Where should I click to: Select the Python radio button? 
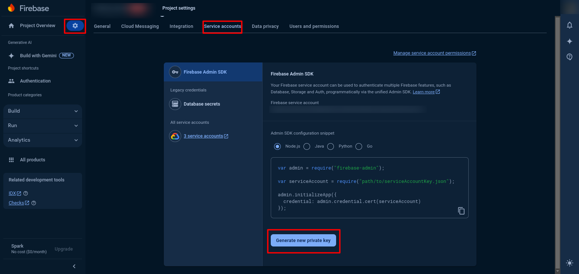pyautogui.click(x=331, y=146)
